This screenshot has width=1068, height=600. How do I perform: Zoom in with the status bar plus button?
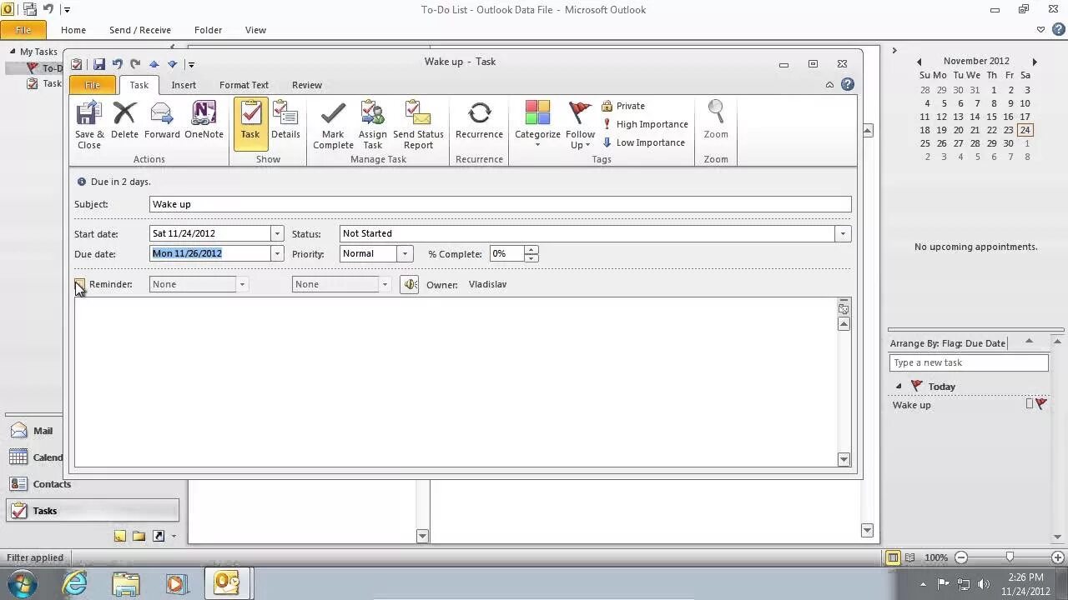[1059, 557]
